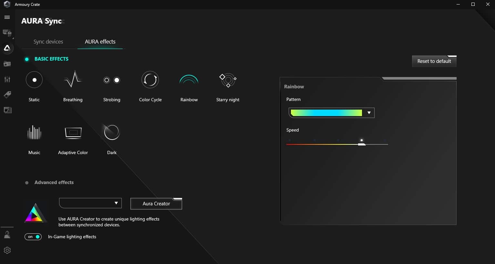Choose the Starry night effect icon
The height and width of the screenshot is (264, 495).
(x=228, y=80)
